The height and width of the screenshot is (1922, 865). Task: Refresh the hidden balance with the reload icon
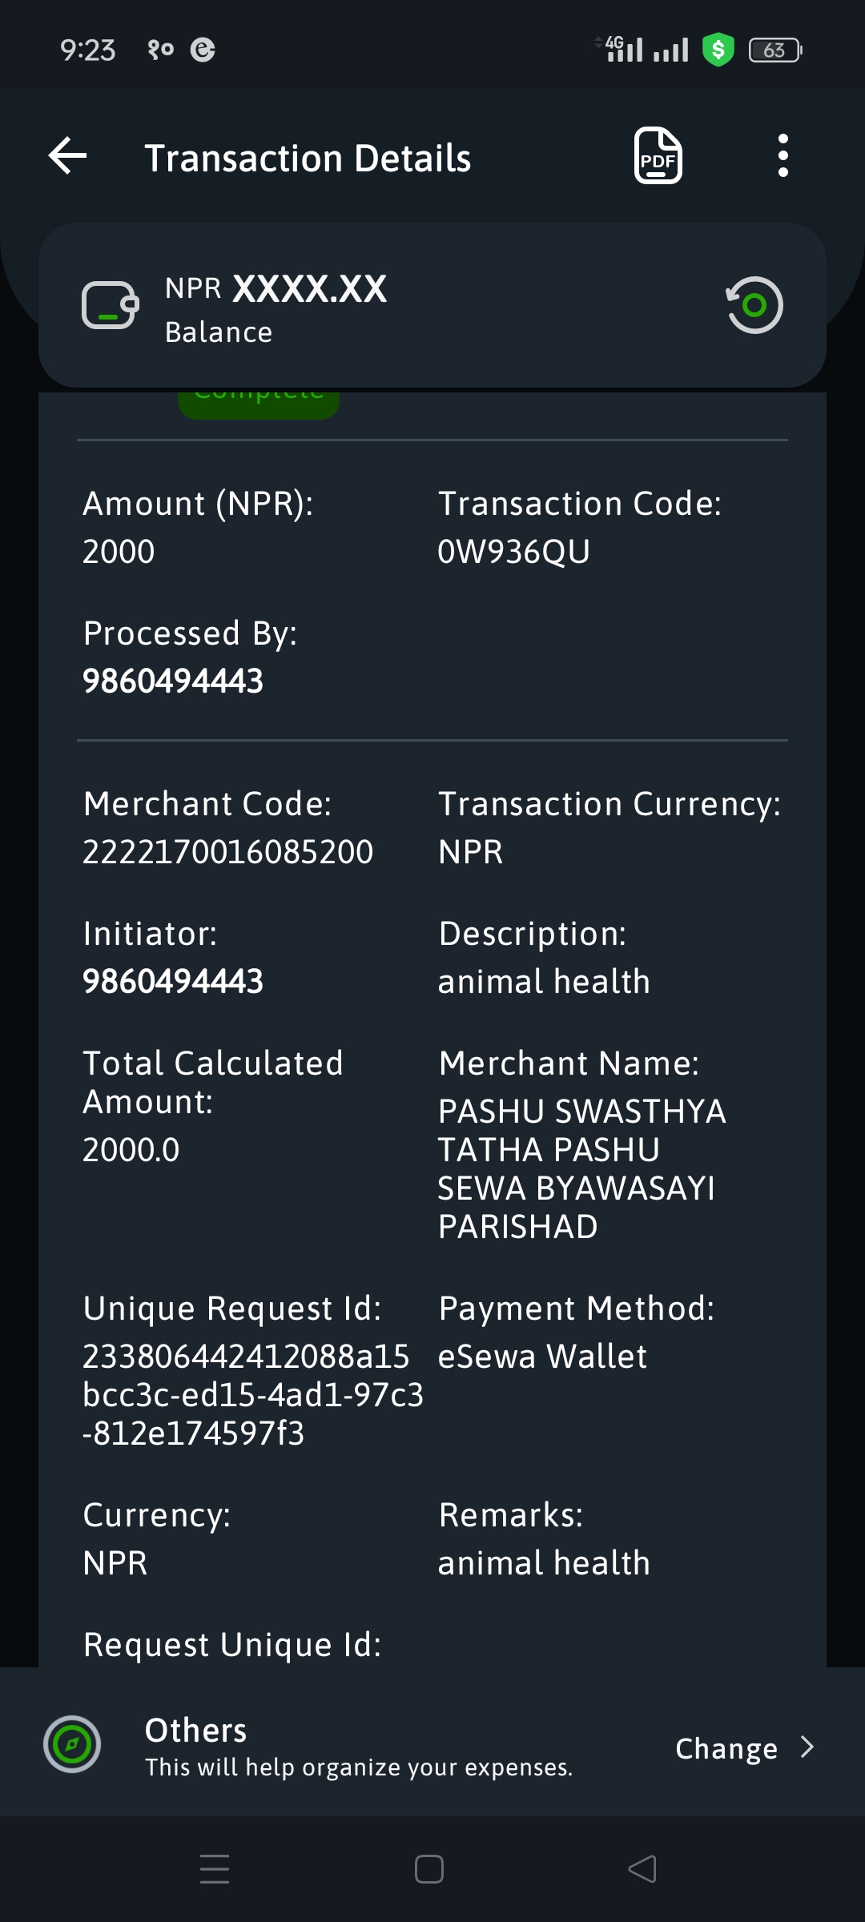click(x=754, y=305)
